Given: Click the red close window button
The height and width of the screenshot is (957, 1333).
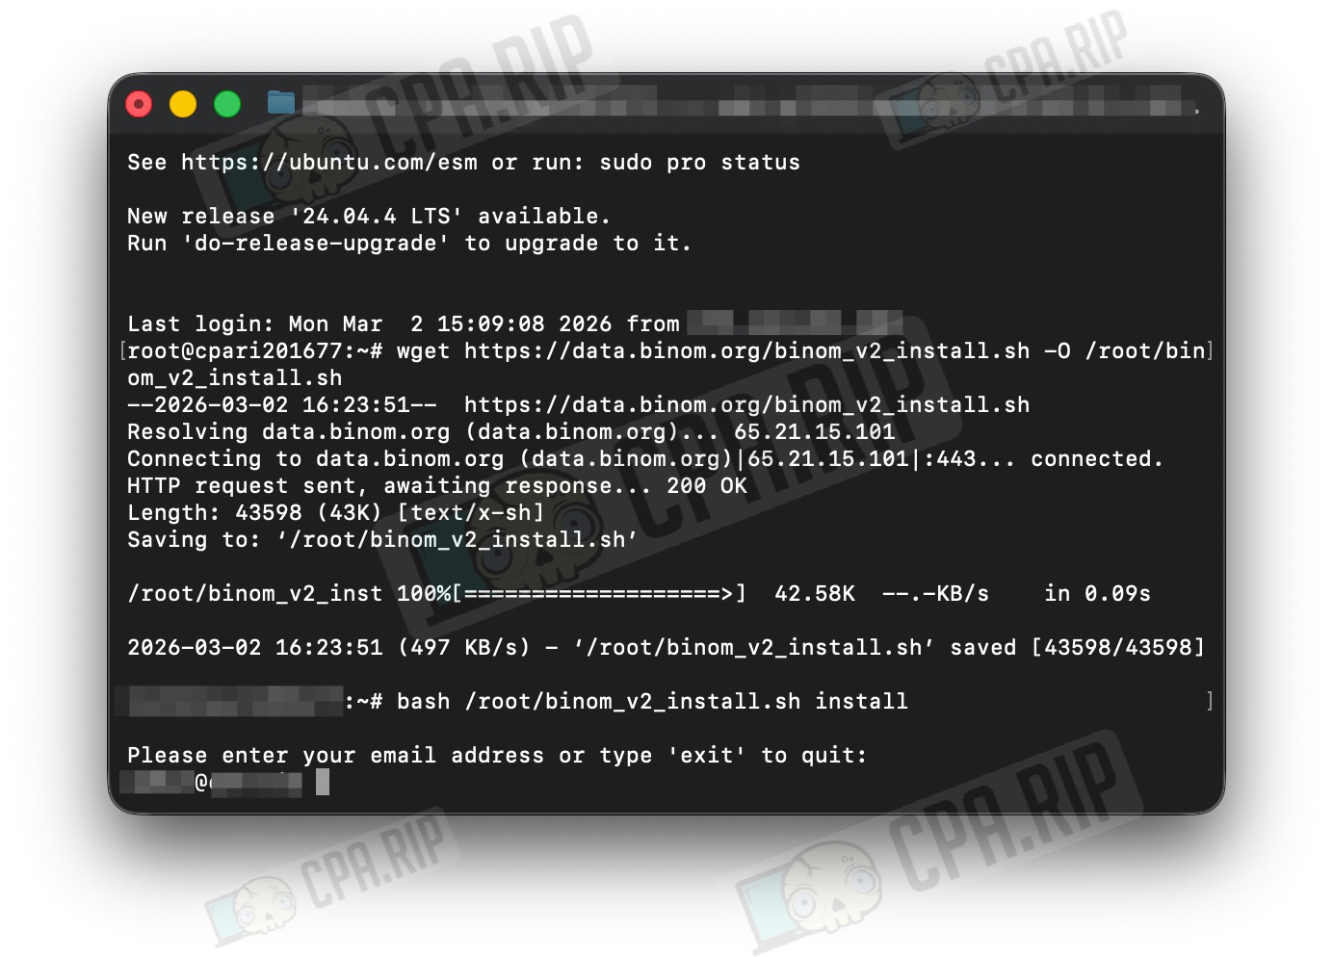Looking at the screenshot, I should (x=140, y=104).
